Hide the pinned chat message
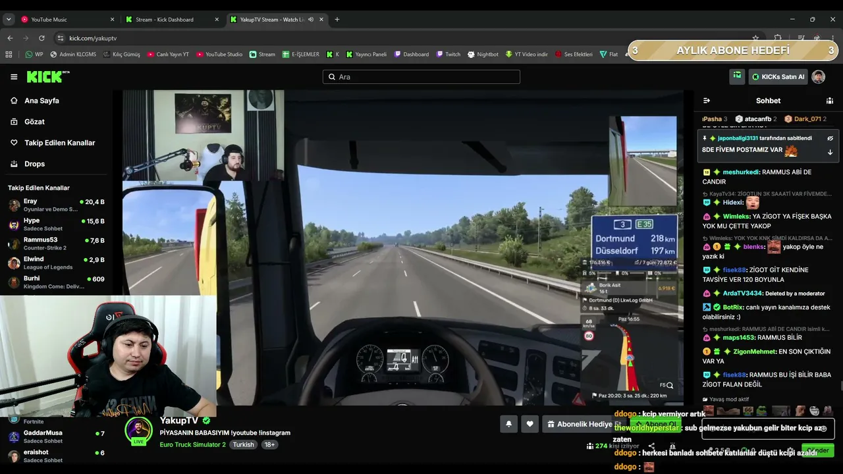The width and height of the screenshot is (843, 474). pos(830,138)
